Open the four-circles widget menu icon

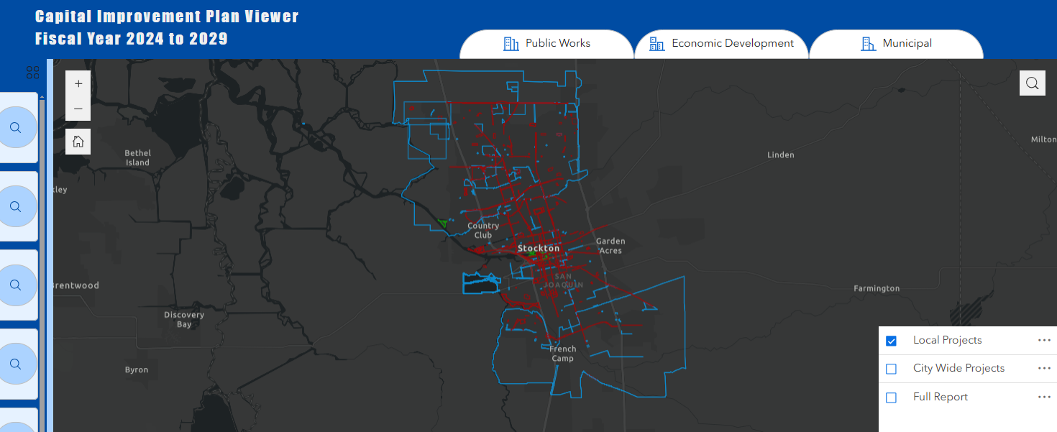[x=32, y=72]
